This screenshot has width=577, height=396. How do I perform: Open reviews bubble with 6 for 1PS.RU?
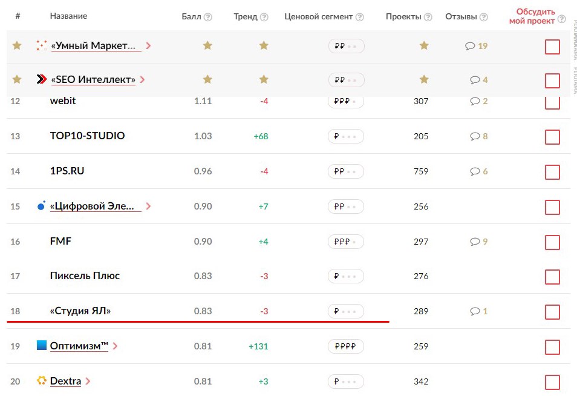click(x=479, y=171)
